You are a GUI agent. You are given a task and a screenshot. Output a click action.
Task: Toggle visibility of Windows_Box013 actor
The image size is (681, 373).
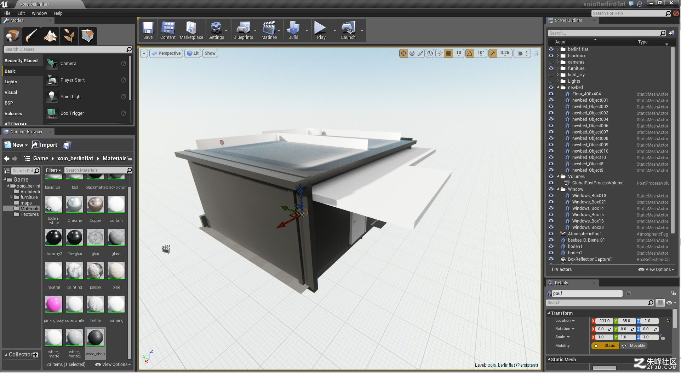click(x=551, y=196)
